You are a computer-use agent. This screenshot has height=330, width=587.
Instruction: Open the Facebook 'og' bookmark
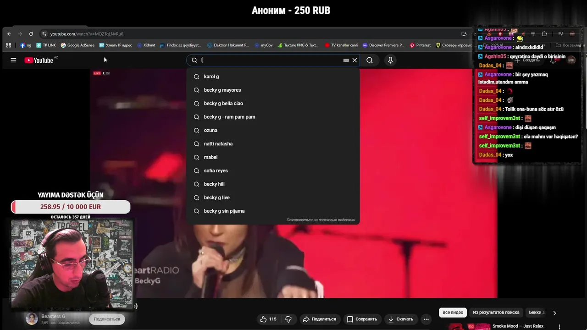26,45
